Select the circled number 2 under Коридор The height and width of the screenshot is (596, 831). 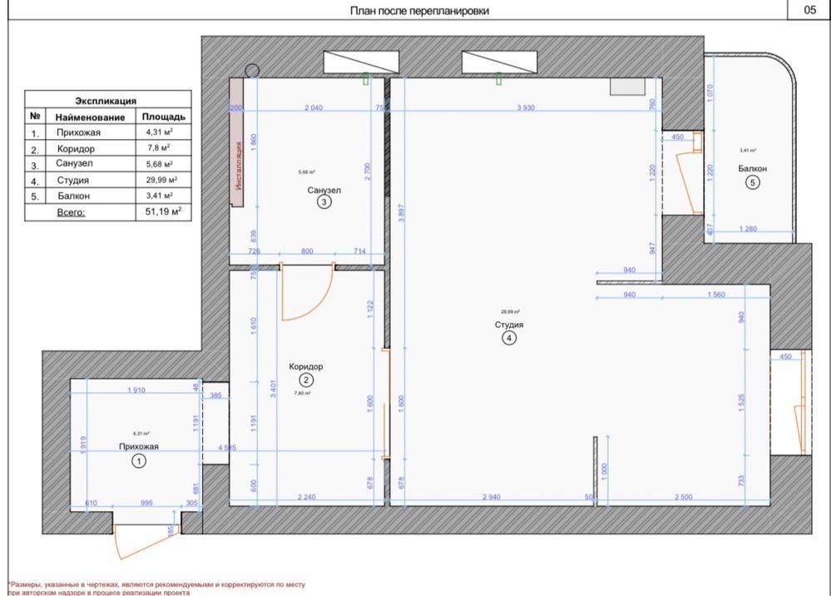305,380
